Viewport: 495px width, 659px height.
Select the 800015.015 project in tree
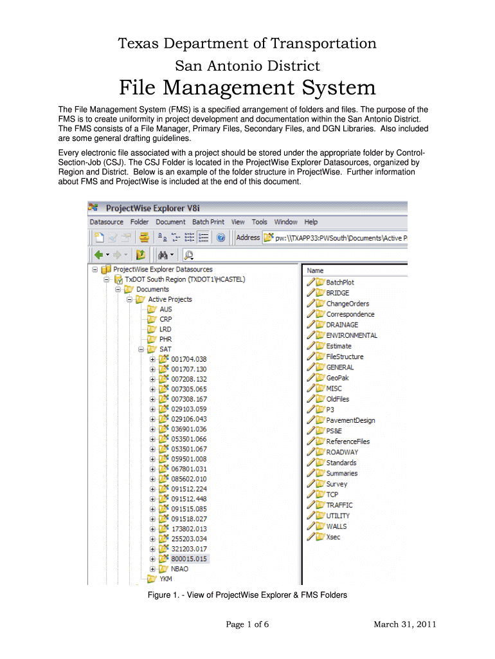(188, 559)
